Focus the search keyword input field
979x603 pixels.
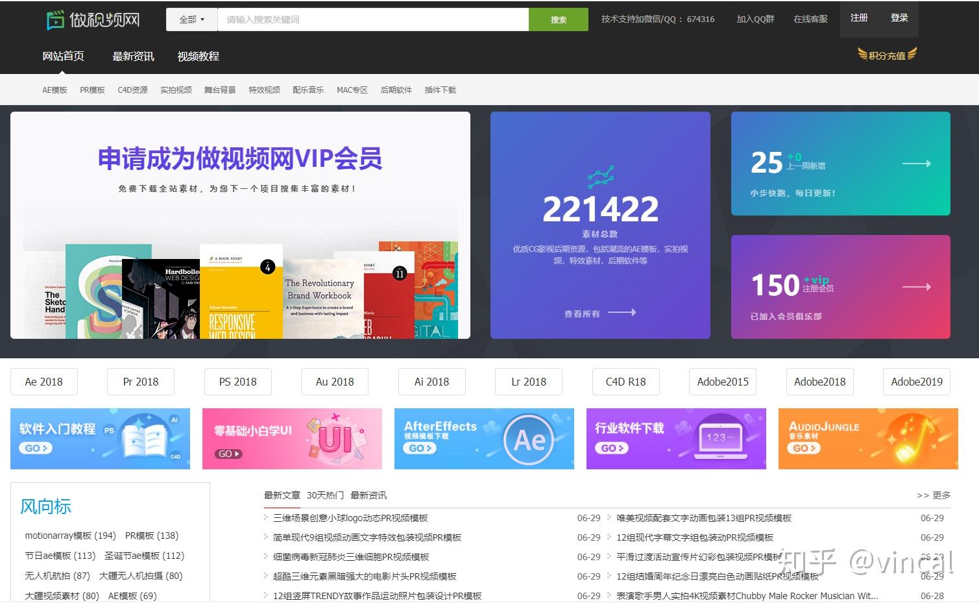pos(373,19)
